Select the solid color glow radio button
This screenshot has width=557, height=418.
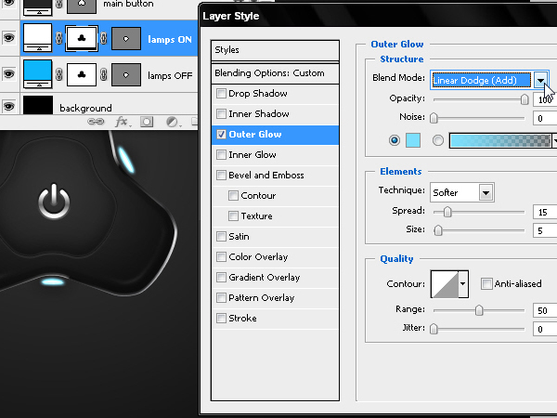click(x=395, y=140)
